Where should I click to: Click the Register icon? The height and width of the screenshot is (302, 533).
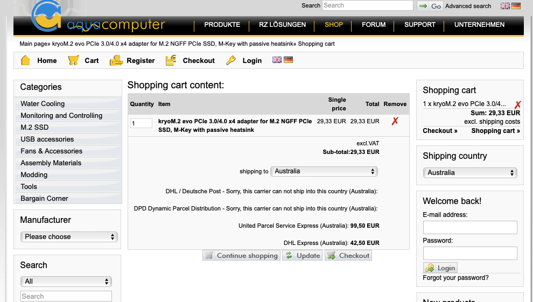[116, 60]
